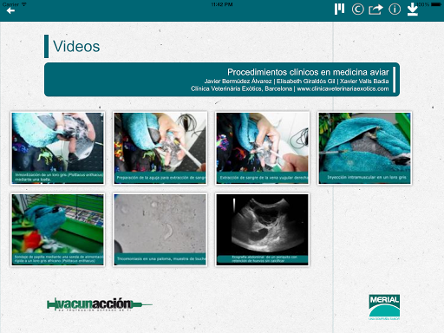Play the jugular vein blood extraction video

point(263,148)
